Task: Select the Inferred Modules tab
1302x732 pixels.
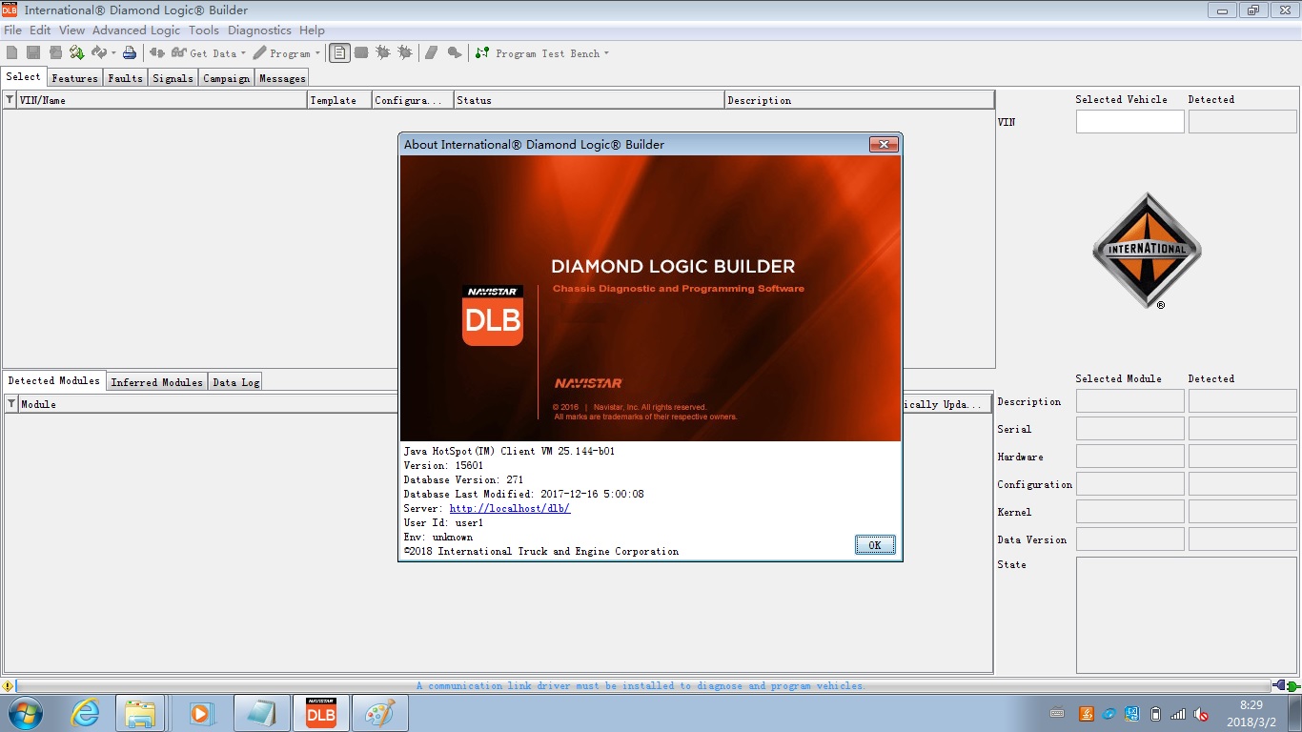Action: pos(156,382)
